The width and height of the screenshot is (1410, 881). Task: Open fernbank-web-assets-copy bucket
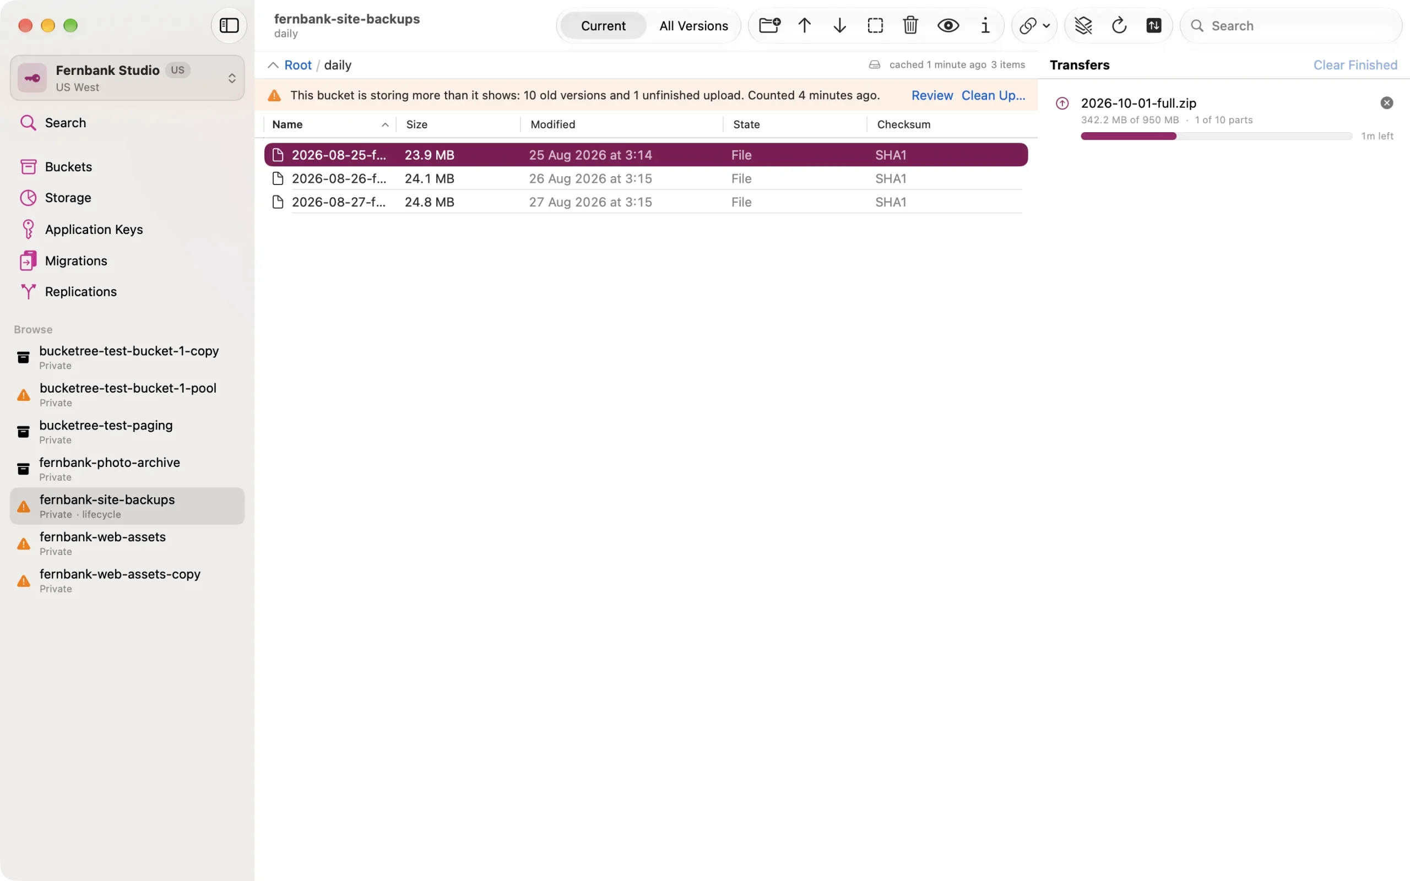127,581
